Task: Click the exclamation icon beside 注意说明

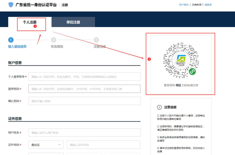Action: click(x=159, y=107)
